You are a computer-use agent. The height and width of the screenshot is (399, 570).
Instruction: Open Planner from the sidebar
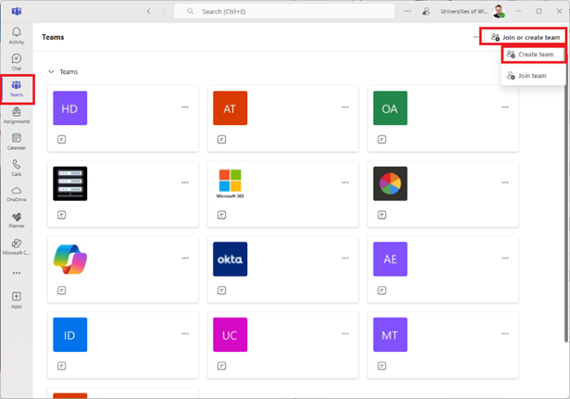pyautogui.click(x=17, y=219)
